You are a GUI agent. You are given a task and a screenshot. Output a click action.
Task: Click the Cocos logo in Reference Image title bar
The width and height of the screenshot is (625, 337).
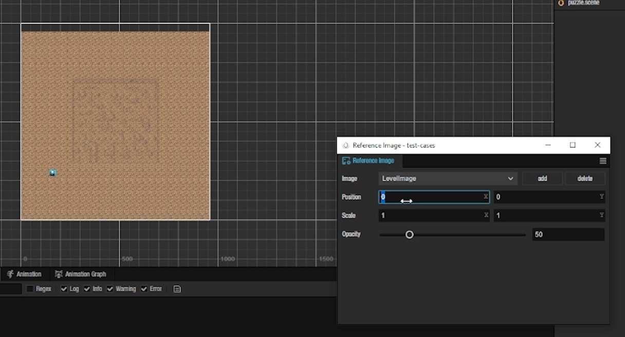[x=345, y=145]
